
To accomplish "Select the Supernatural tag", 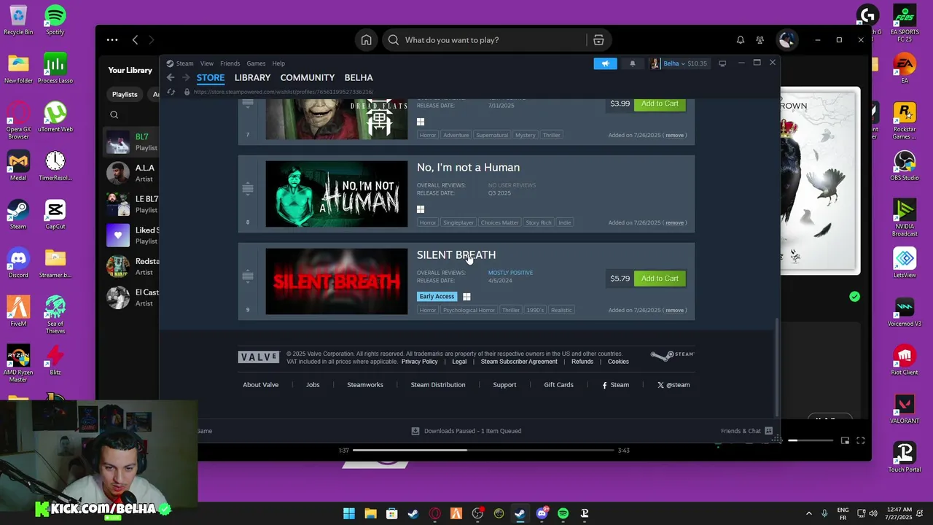I will coord(492,135).
